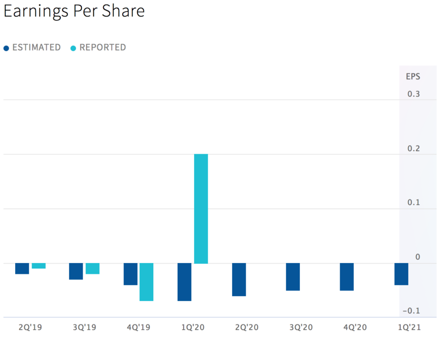Click the teal REPORTED legend dot

(73, 48)
